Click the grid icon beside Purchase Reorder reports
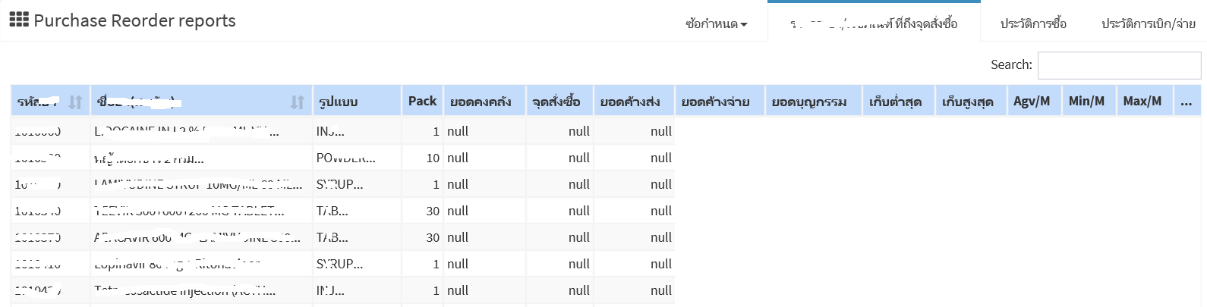1207x307 pixels. click(19, 20)
